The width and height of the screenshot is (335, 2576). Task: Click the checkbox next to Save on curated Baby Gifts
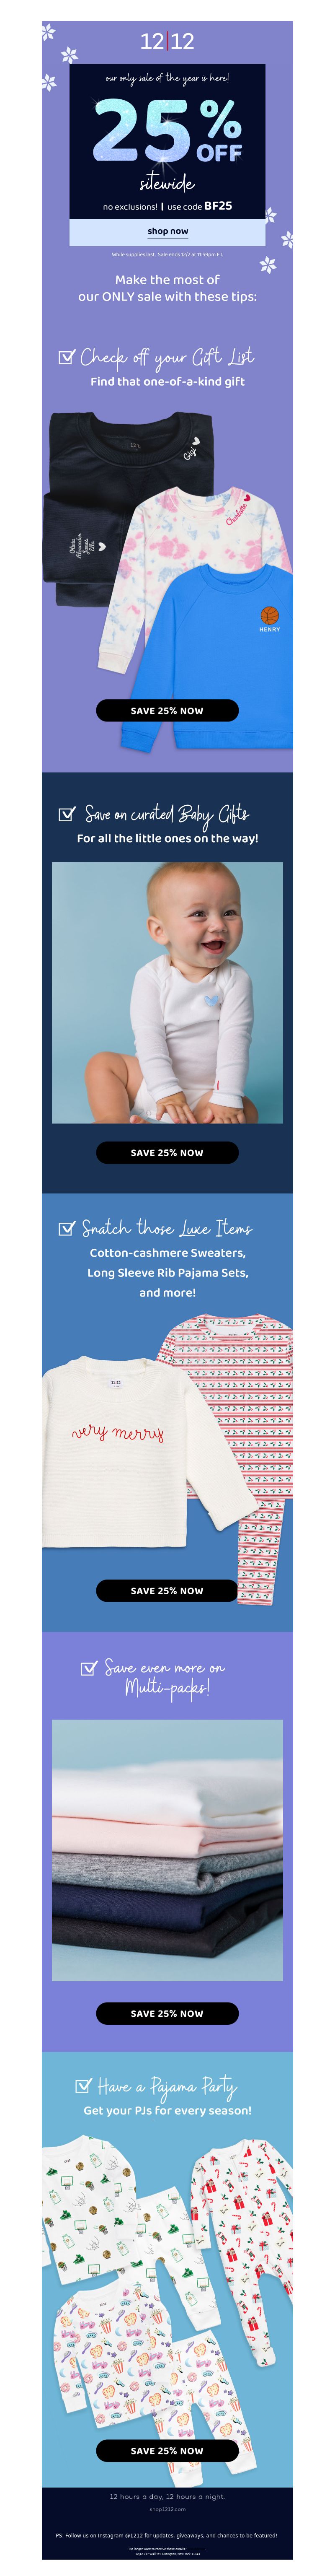(67, 813)
